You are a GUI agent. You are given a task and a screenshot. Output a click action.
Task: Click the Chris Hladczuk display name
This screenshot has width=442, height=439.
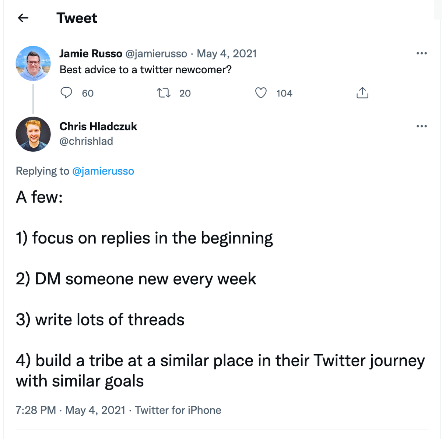pos(98,126)
